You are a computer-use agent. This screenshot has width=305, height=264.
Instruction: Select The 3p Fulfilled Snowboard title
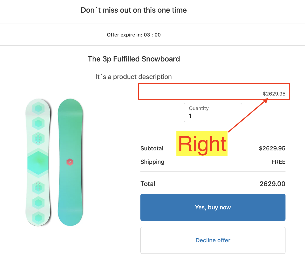134,59
